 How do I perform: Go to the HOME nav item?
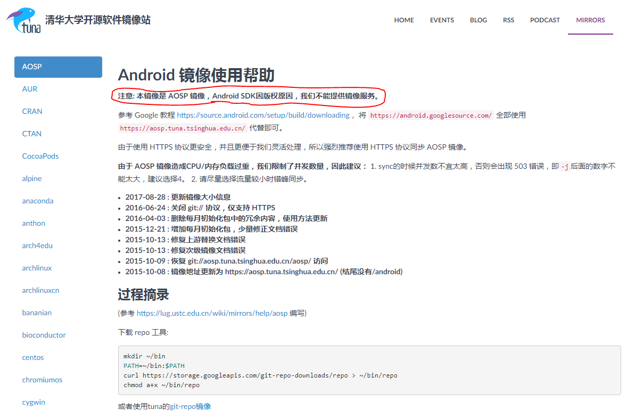coord(404,20)
